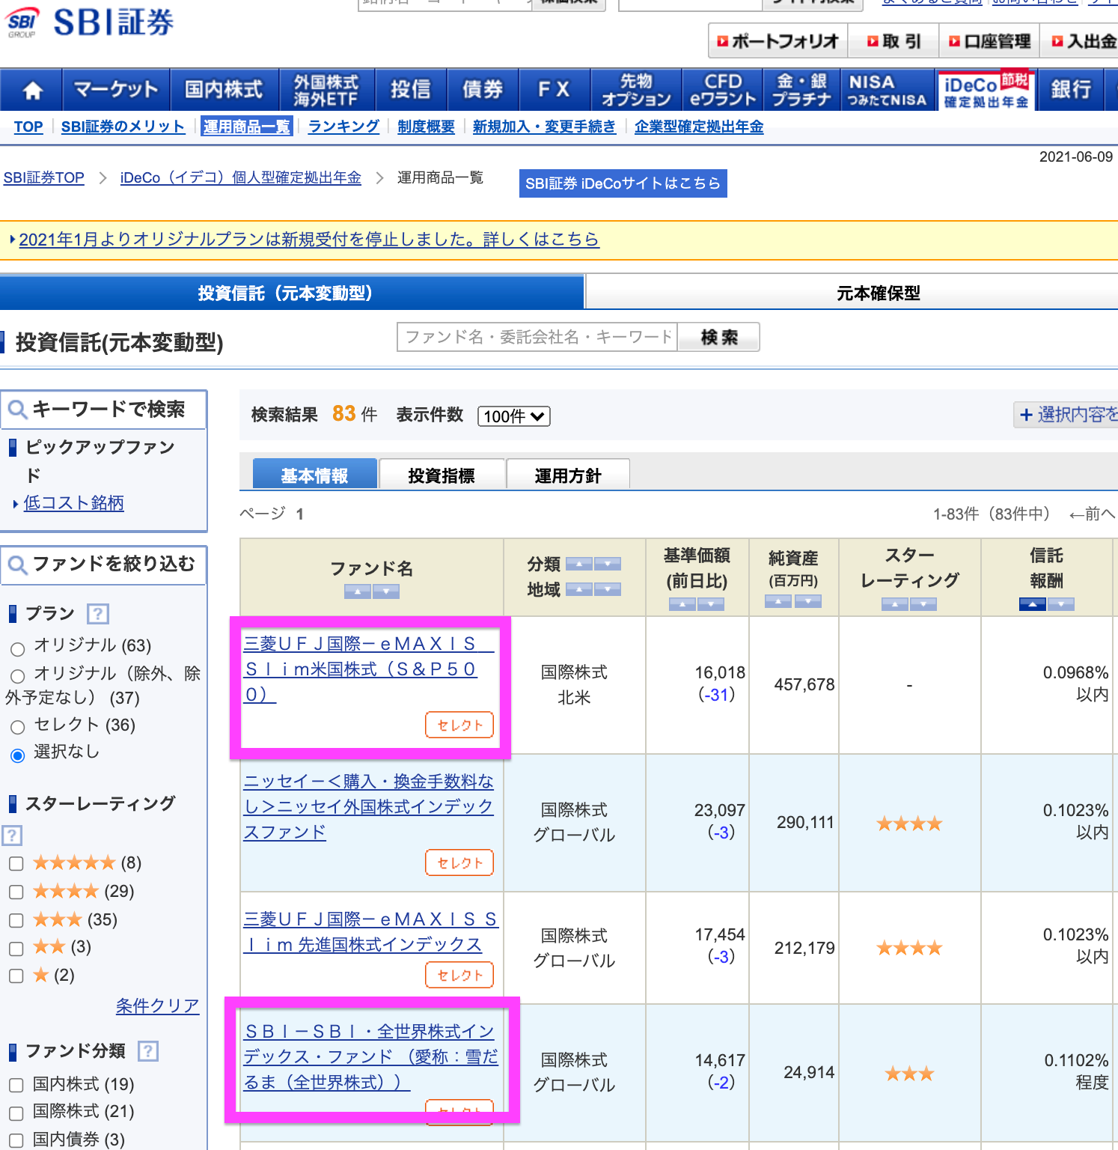Expand the 選択内容 panel with plus
This screenshot has height=1150, width=1118.
click(1066, 415)
